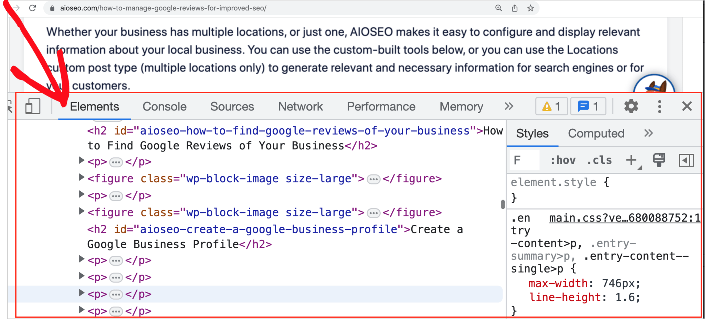Expand the figure just above the Create Business Profile h2
Image resolution: width=705 pixels, height=319 pixels.
pyautogui.click(x=82, y=211)
